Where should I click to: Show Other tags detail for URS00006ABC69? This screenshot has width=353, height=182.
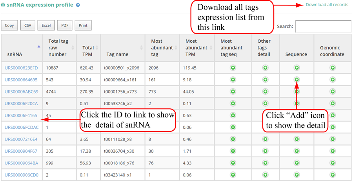[x=265, y=92]
